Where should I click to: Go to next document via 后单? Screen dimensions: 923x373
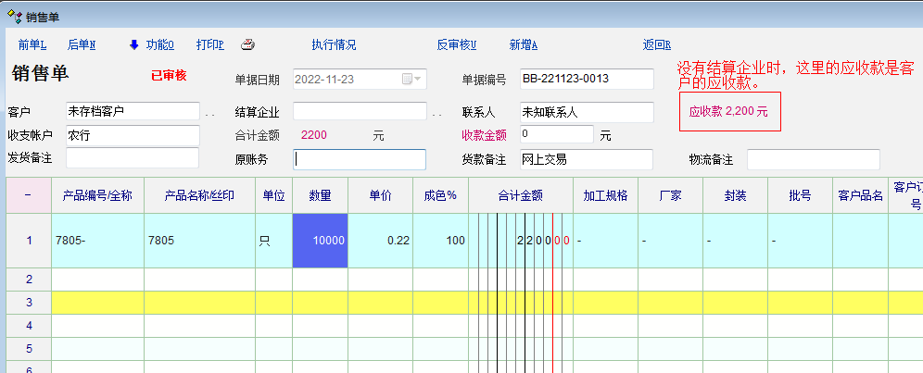point(82,44)
